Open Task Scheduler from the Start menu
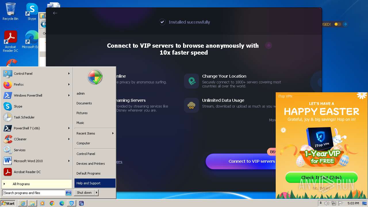This screenshot has height=207, width=368. click(37, 117)
